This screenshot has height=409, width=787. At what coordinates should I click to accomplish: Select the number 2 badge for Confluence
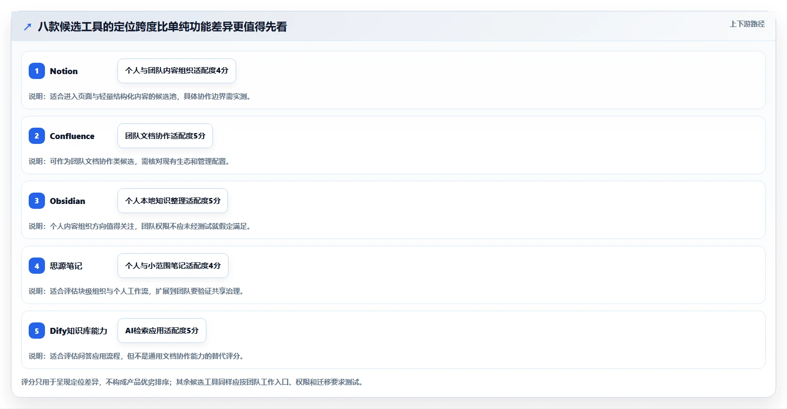(x=37, y=136)
